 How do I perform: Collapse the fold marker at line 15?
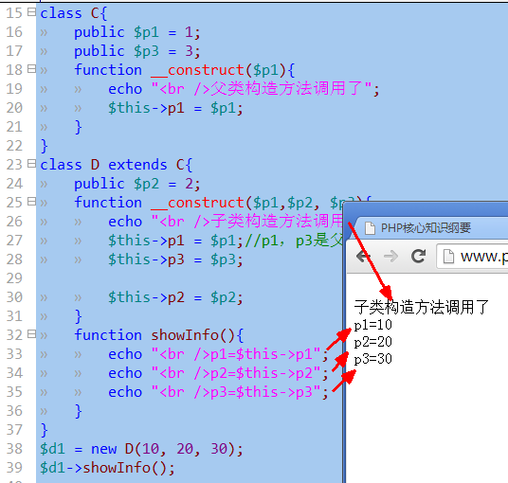coord(31,12)
